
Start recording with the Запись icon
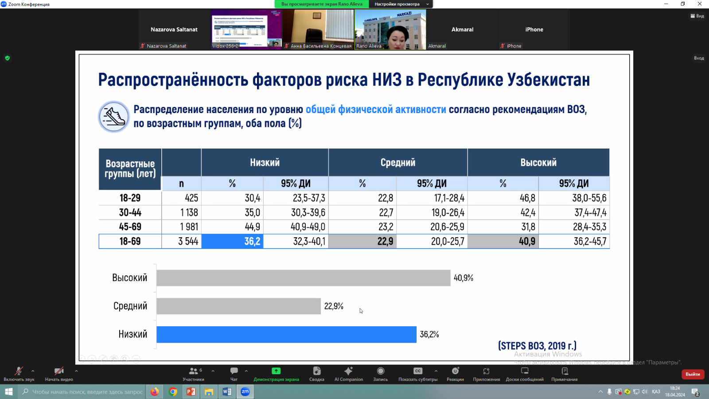[380, 372]
